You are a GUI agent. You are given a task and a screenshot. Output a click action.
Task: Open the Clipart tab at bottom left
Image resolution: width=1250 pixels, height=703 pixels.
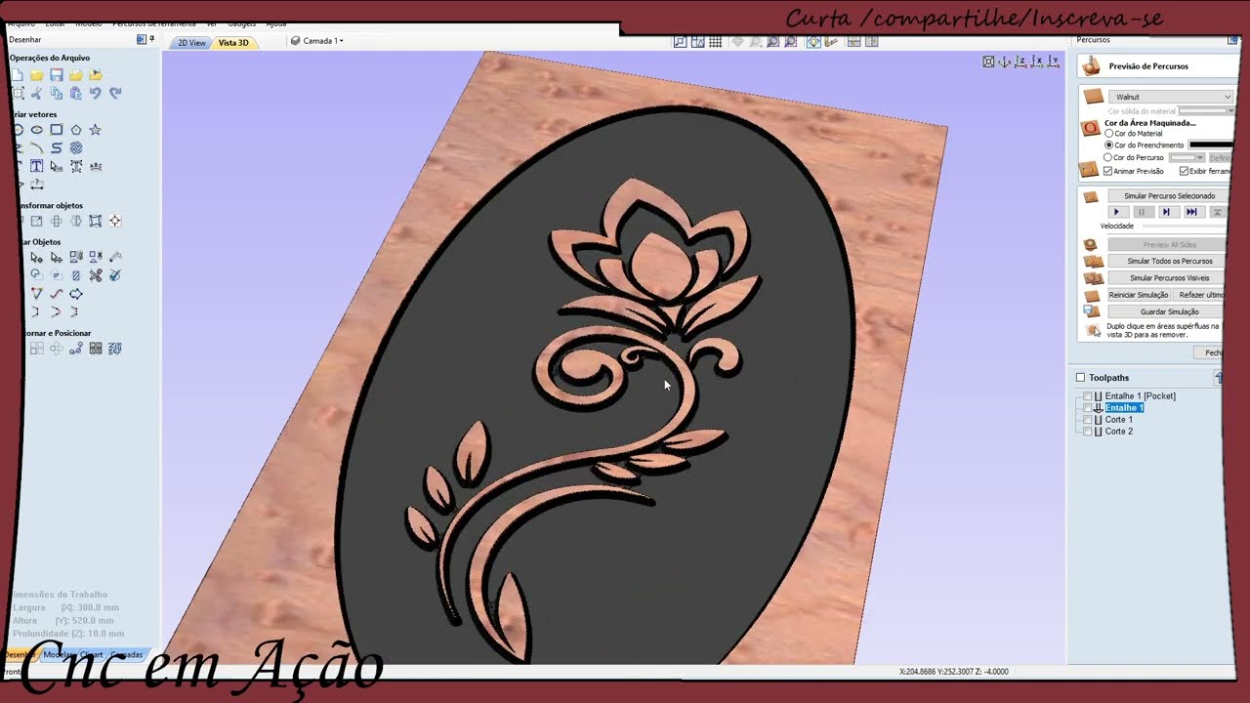[x=91, y=655]
